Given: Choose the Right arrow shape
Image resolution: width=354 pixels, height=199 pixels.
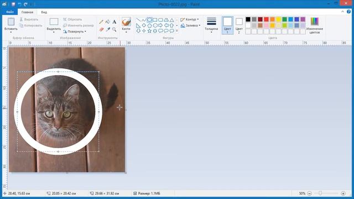Looking at the screenshot, I should (x=161, y=25).
